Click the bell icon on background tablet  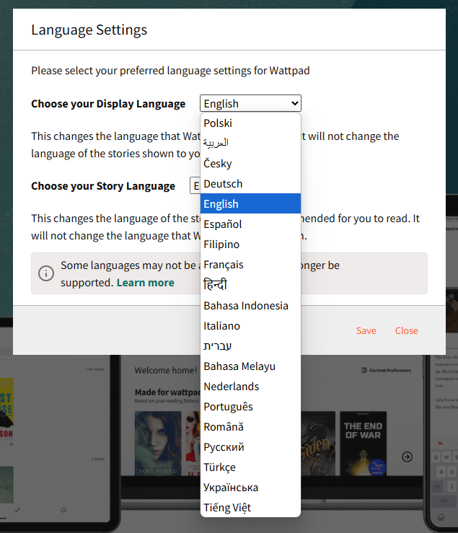(63, 510)
